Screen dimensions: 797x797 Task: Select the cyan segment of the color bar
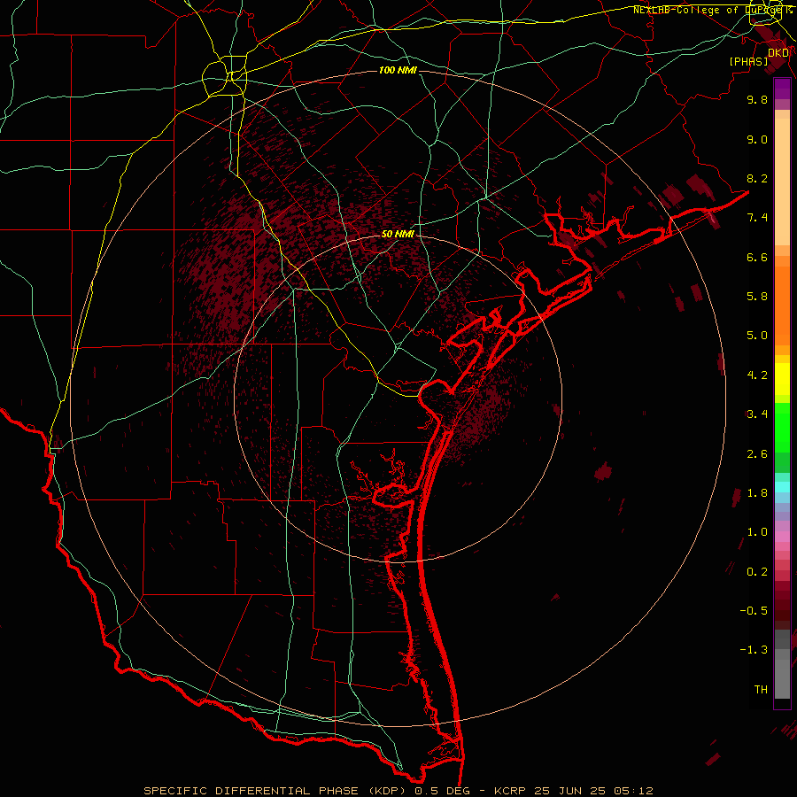782,487
